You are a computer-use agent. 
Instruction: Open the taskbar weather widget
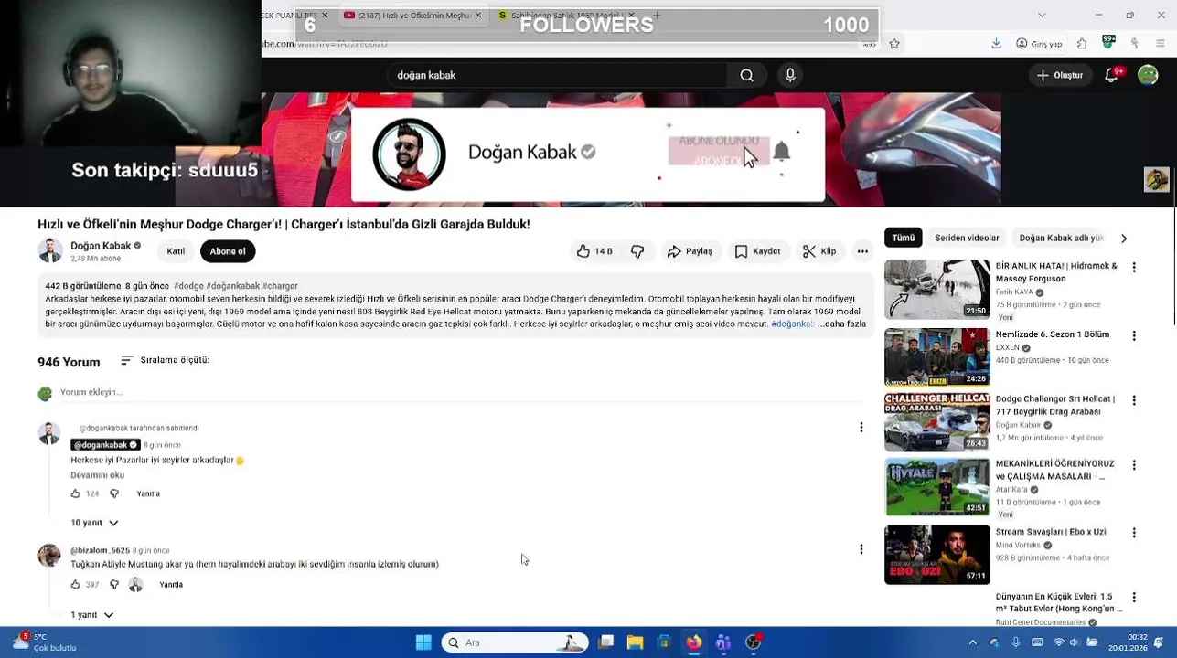click(x=43, y=642)
